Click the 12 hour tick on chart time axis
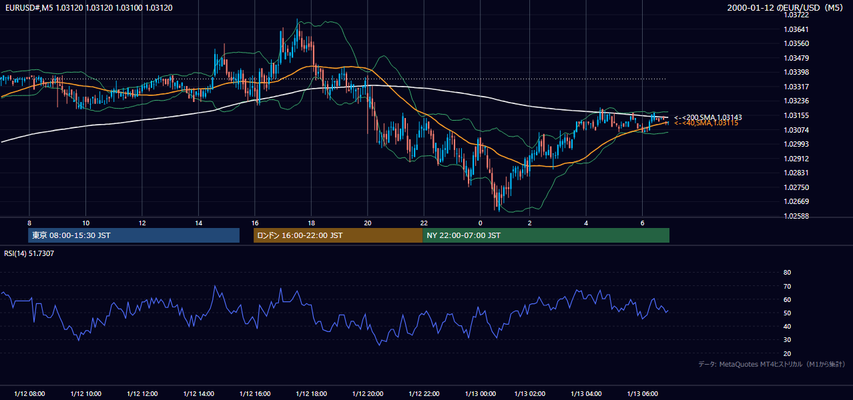853x400 pixels. (x=142, y=223)
